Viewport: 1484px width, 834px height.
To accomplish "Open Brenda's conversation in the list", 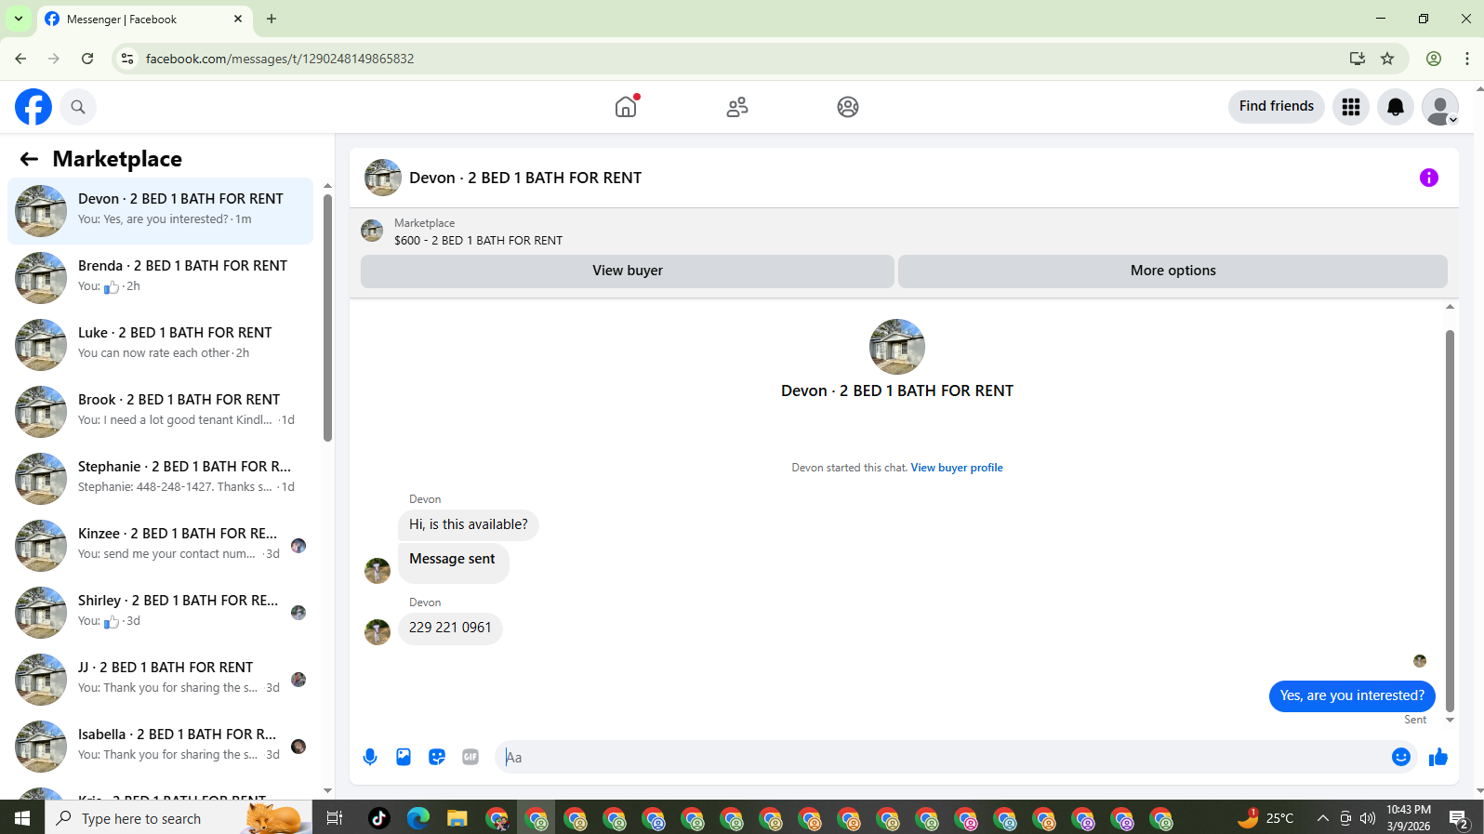I will point(160,278).
